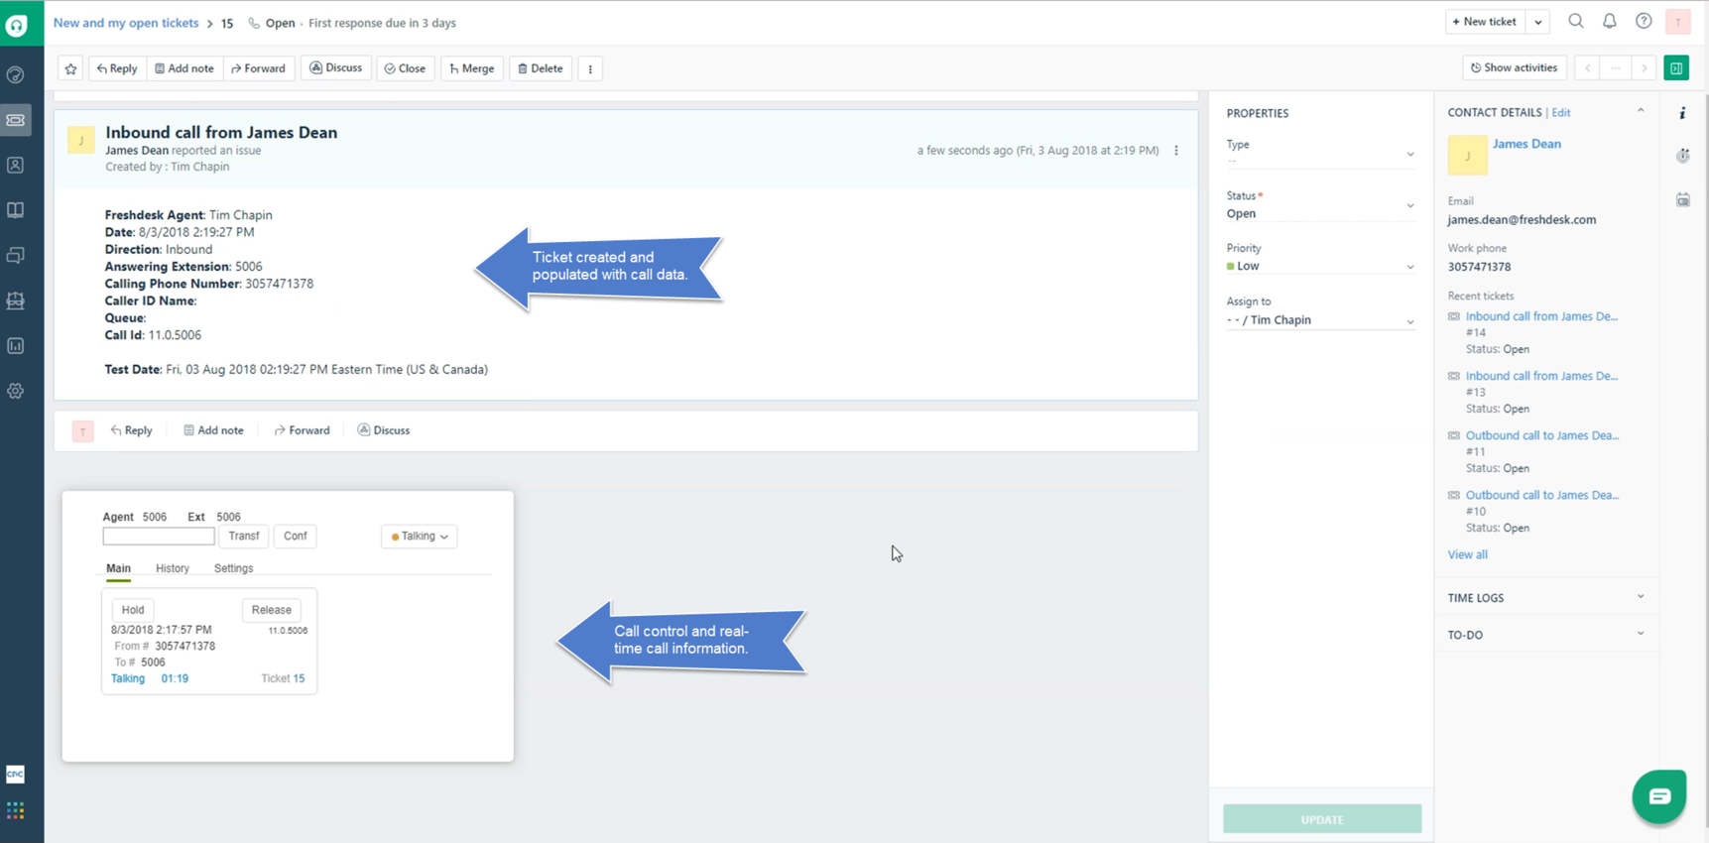Switch to the History tab
Screen dimensions: 1709x843
click(x=172, y=568)
